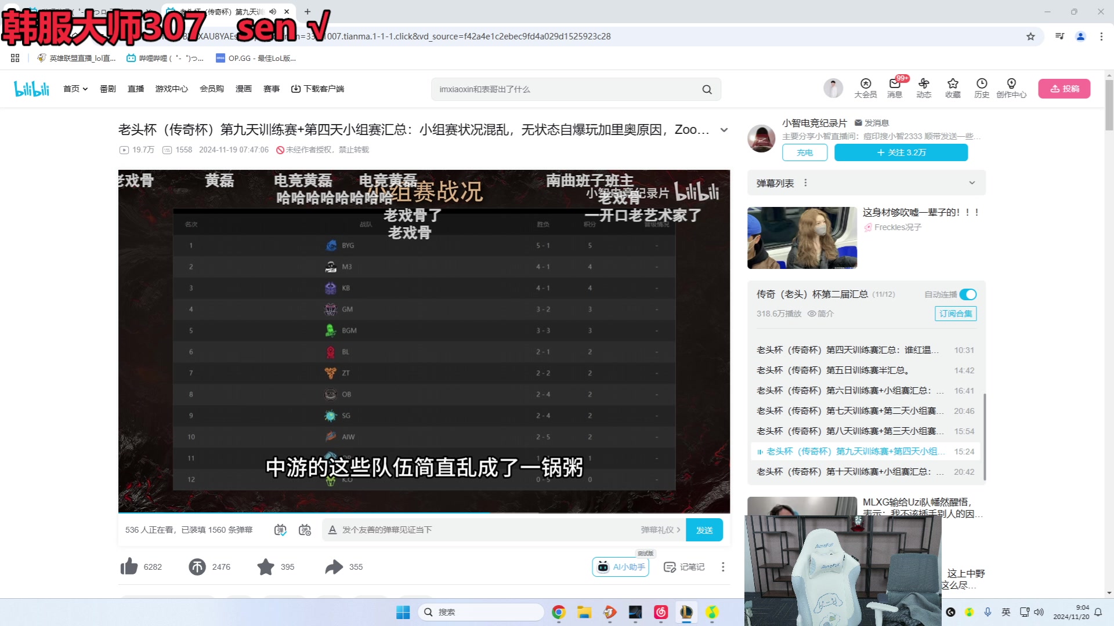Open the Windows Start button
This screenshot has height=626, width=1114.
(403, 612)
